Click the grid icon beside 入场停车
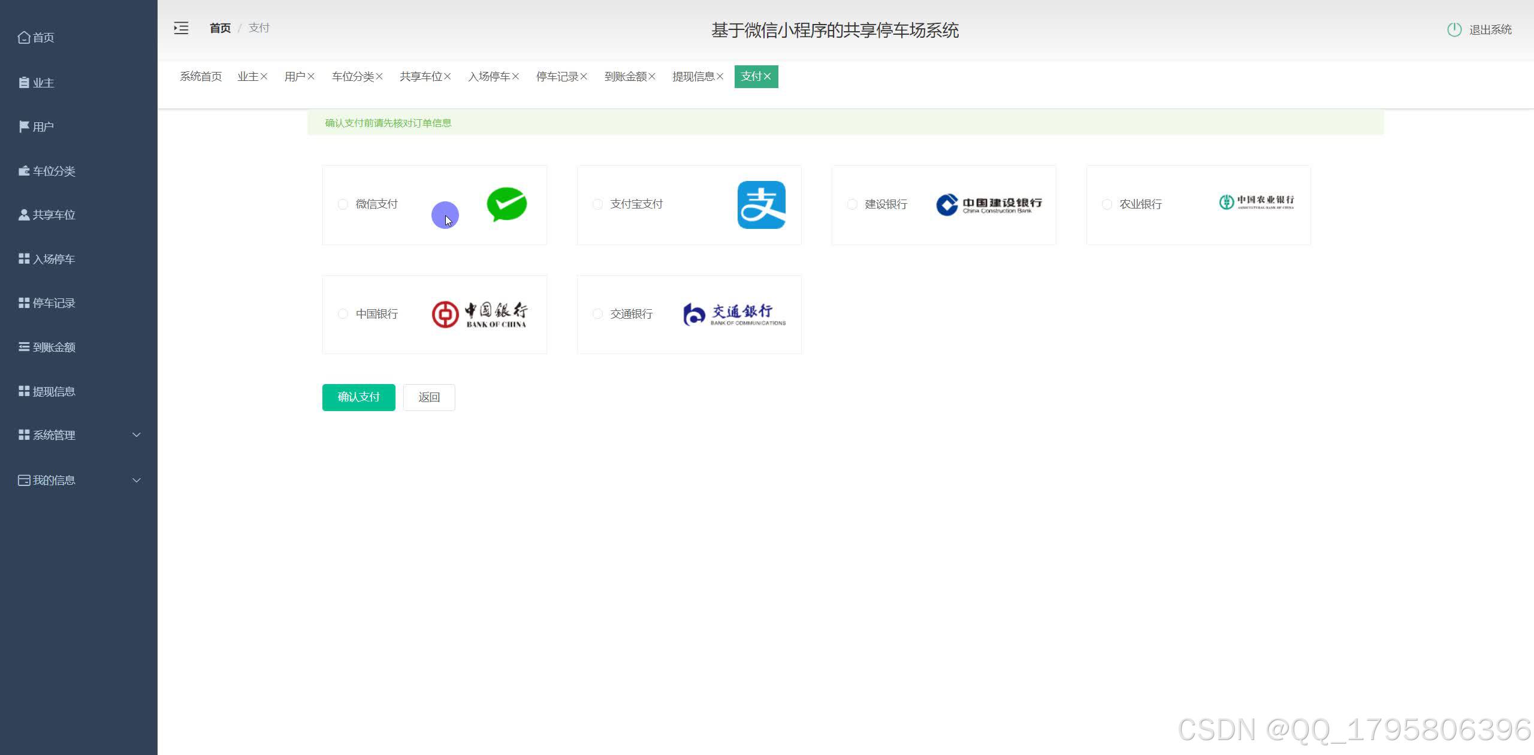Screen dimensions: 1534x755 click(x=24, y=258)
